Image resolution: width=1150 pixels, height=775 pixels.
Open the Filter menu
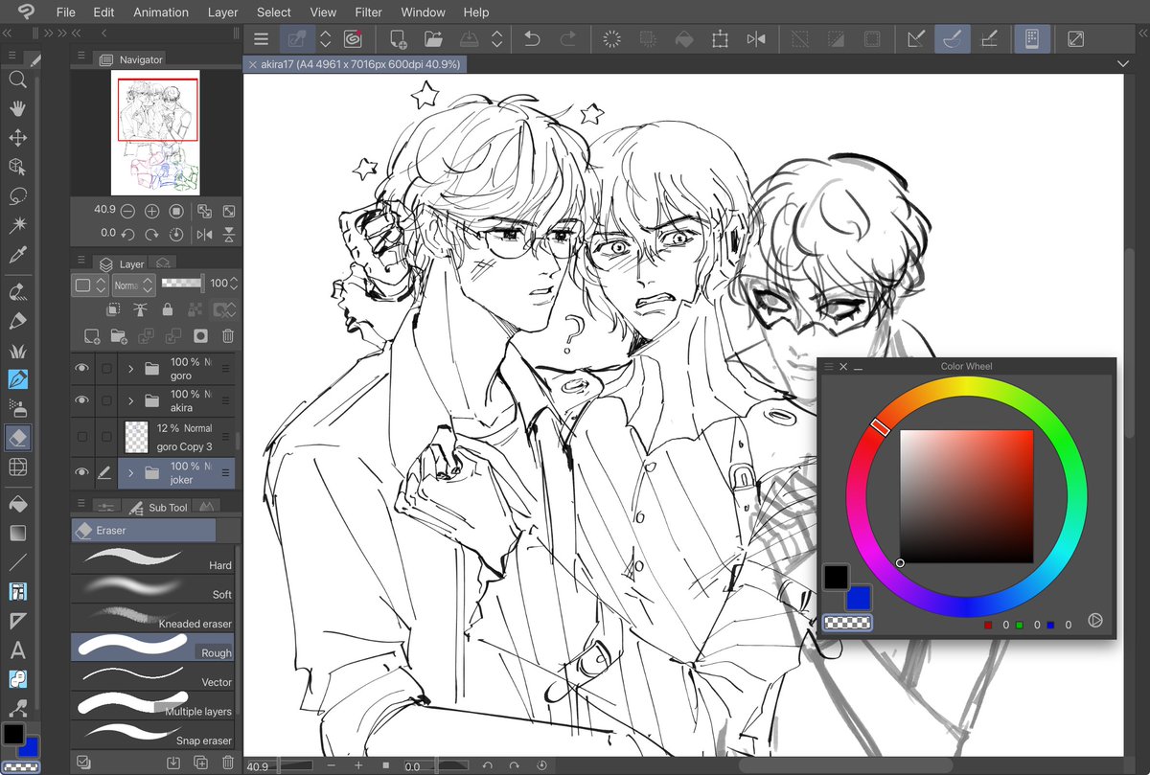(x=368, y=12)
